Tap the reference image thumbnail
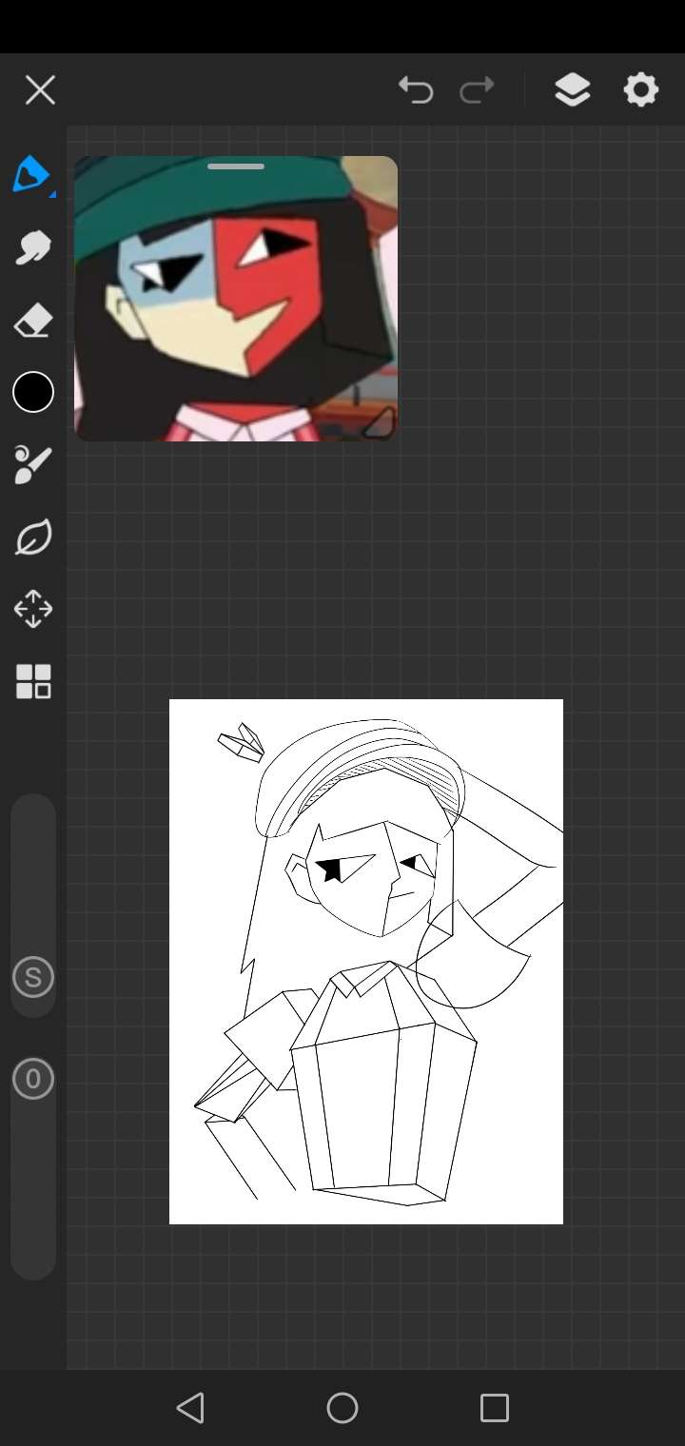This screenshot has height=1446, width=685. coord(236,299)
